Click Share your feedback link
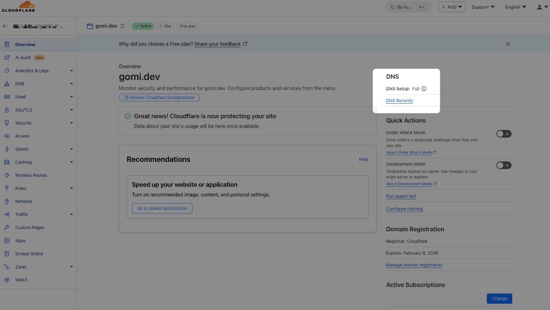Viewport: 550px width, 310px height. point(218,44)
